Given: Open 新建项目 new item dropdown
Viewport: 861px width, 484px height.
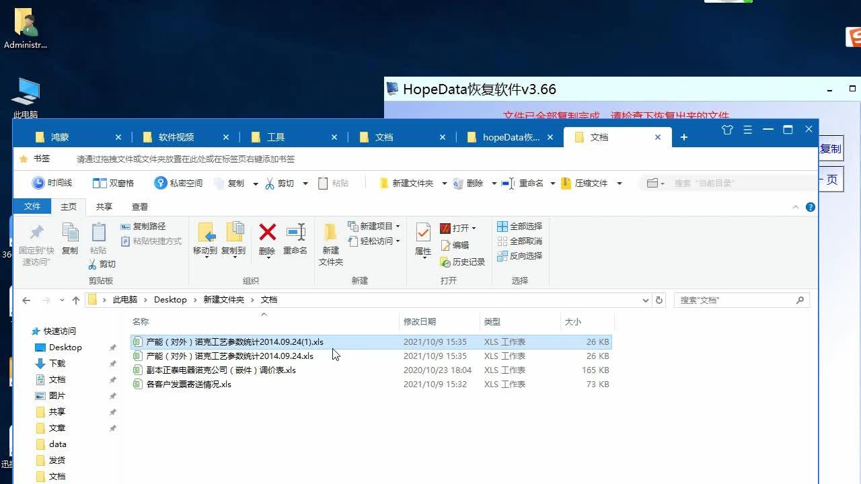Looking at the screenshot, I should pyautogui.click(x=374, y=227).
